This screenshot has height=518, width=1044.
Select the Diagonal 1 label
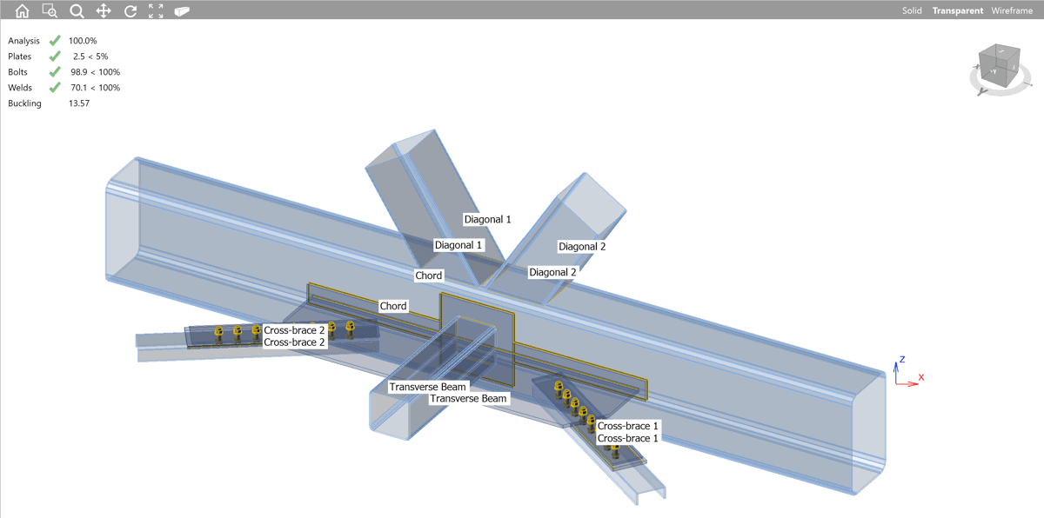tap(486, 219)
